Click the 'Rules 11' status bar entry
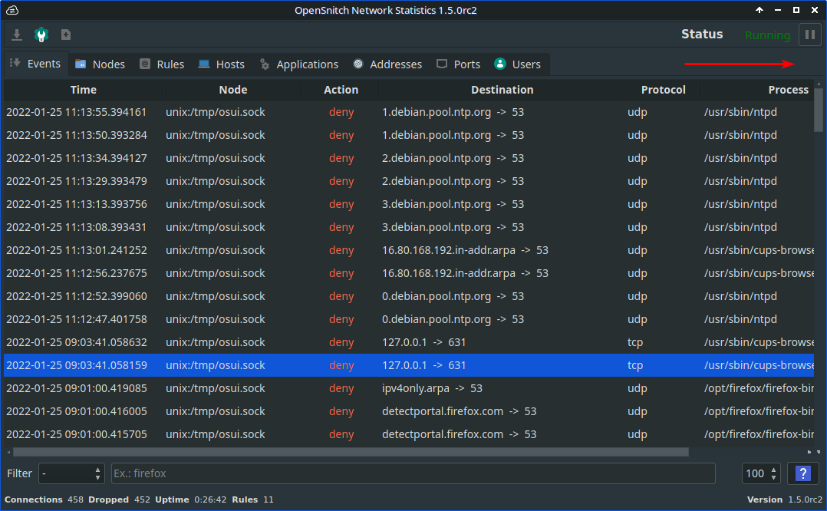Image resolution: width=827 pixels, height=511 pixels. tap(252, 499)
